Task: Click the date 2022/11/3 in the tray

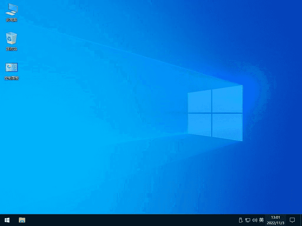Action: [x=276, y=222]
